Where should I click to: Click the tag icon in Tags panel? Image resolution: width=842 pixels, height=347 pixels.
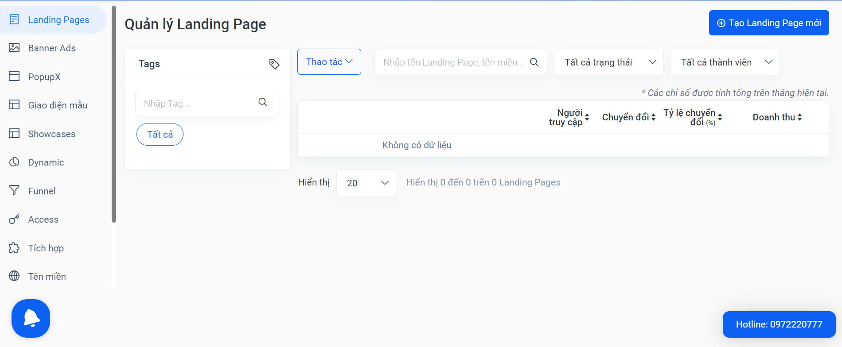click(274, 64)
